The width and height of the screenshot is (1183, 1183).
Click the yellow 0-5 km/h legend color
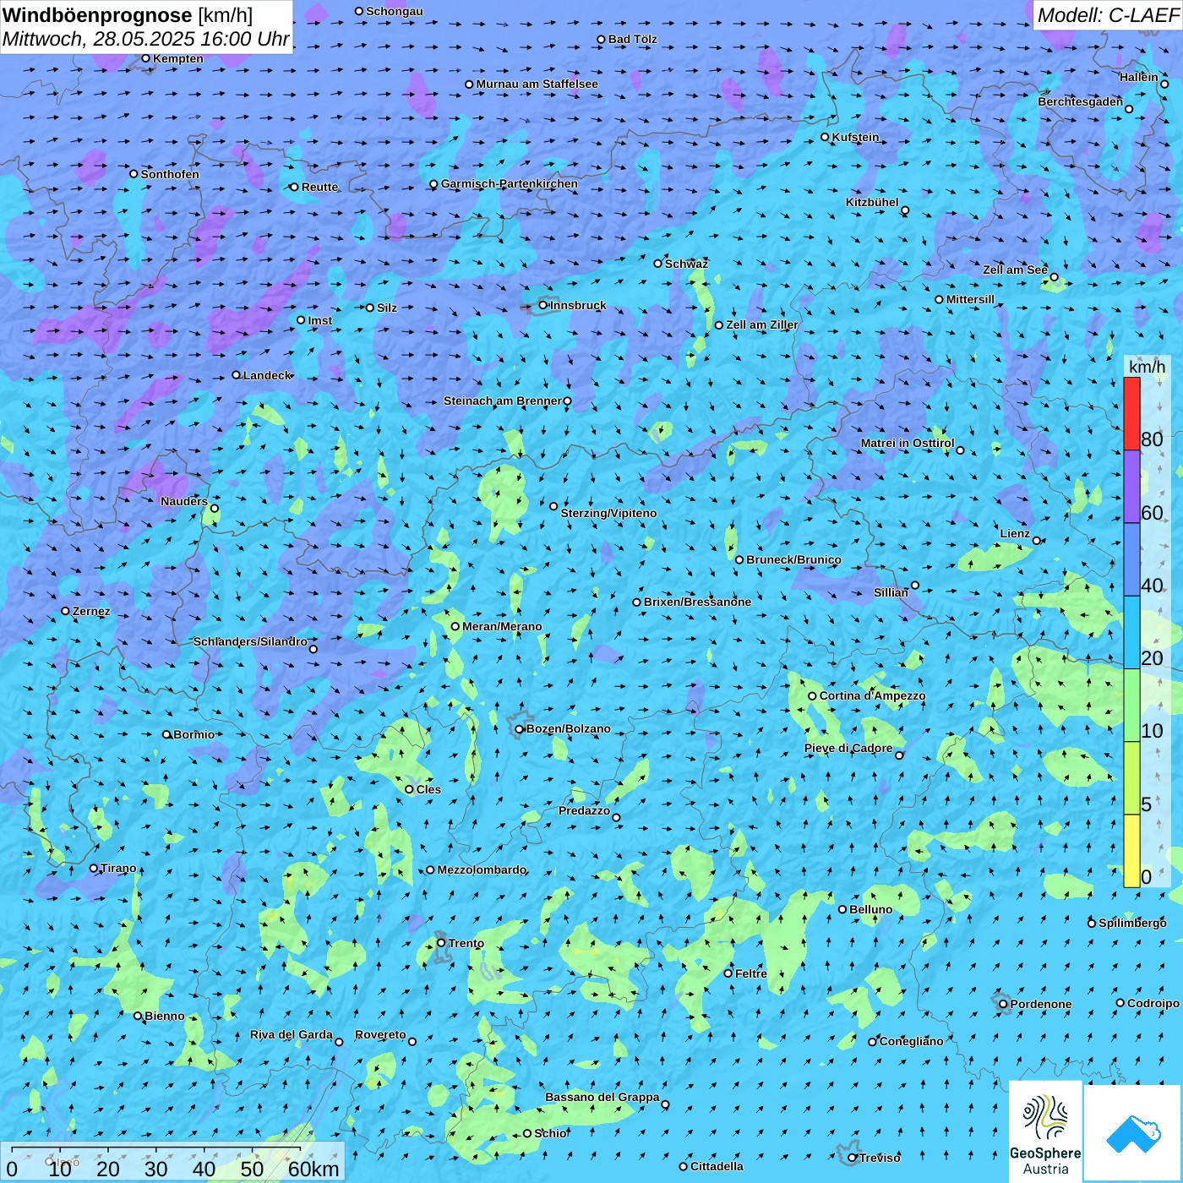tap(1131, 851)
